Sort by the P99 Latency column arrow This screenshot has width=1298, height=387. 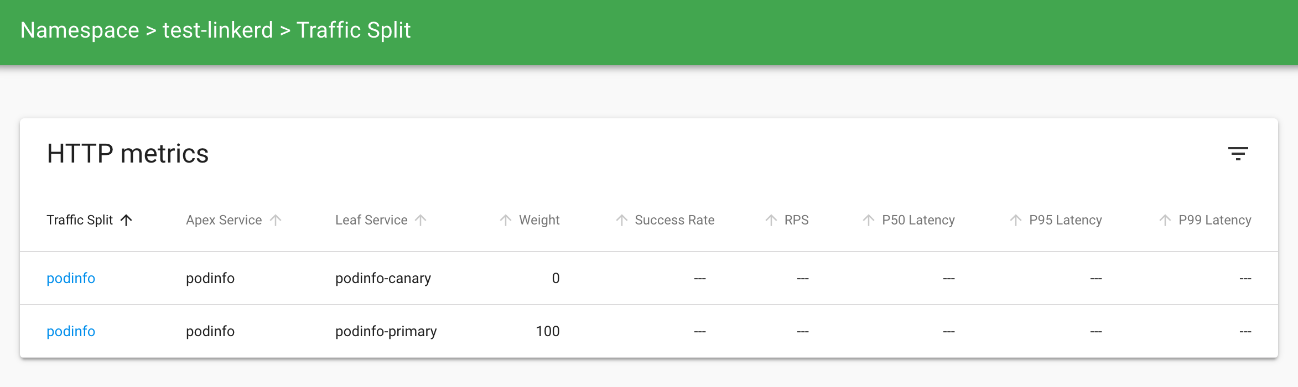(1164, 220)
